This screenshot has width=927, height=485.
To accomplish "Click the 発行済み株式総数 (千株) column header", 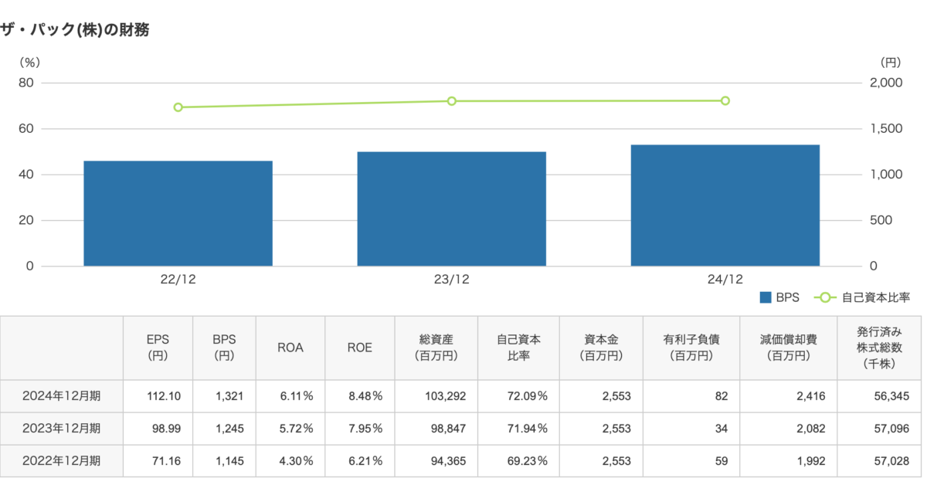I will point(879,348).
